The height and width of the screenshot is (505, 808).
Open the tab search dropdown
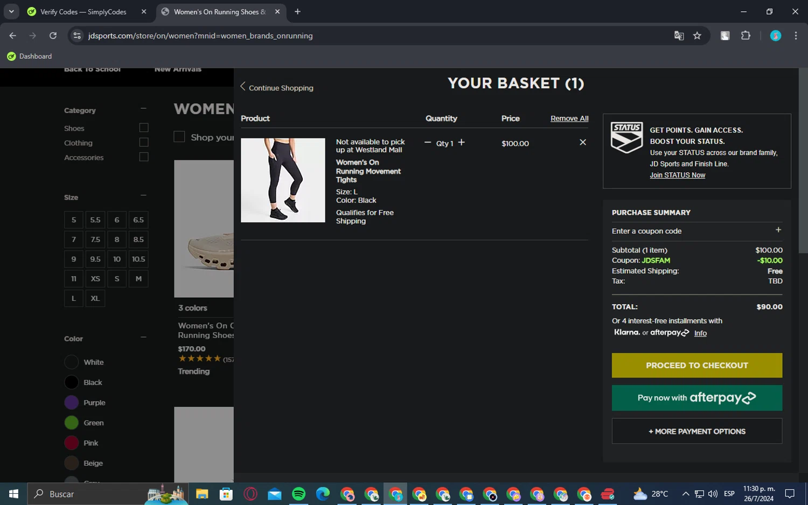[x=11, y=12]
